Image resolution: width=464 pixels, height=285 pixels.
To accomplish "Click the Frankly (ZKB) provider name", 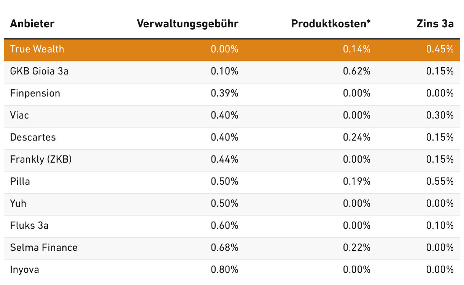I will click(41, 159).
